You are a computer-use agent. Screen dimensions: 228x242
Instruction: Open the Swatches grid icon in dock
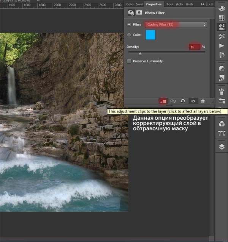point(222,18)
